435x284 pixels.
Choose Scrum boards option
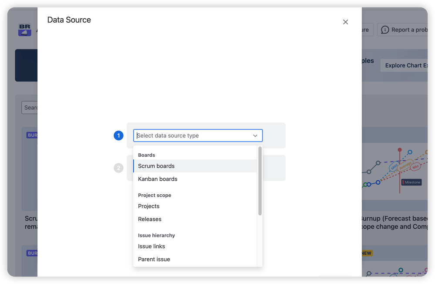point(195,166)
